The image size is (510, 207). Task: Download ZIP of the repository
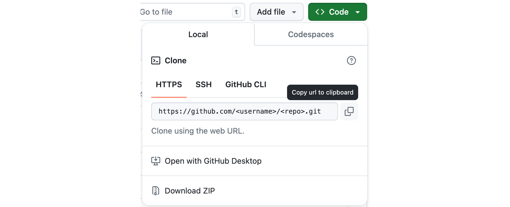pyautogui.click(x=189, y=191)
